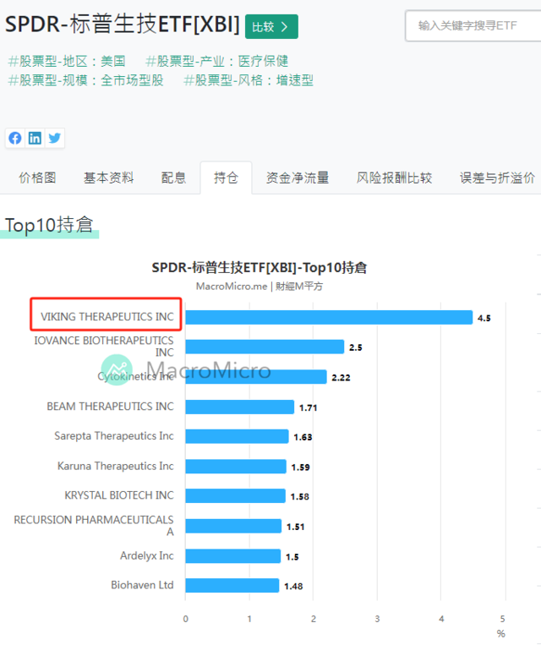This screenshot has width=541, height=645.
Task: Click the Top10持仓 section heading
Action: [49, 225]
